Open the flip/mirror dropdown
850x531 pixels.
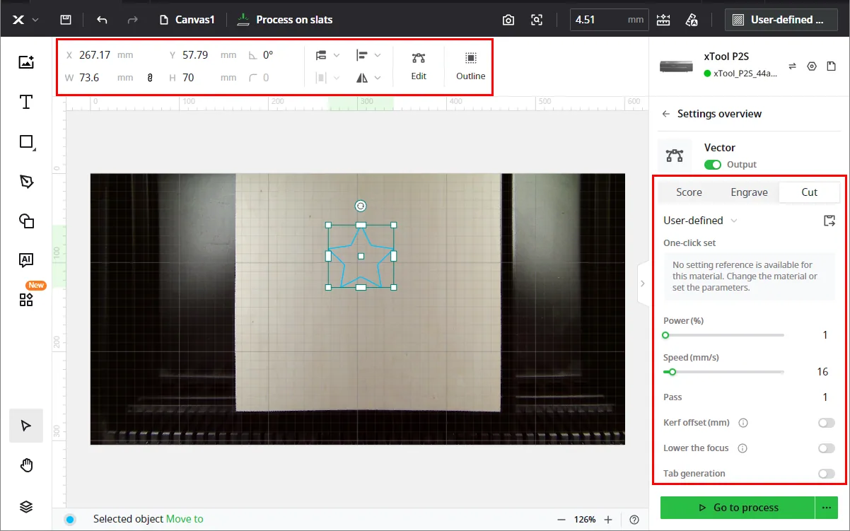point(368,78)
